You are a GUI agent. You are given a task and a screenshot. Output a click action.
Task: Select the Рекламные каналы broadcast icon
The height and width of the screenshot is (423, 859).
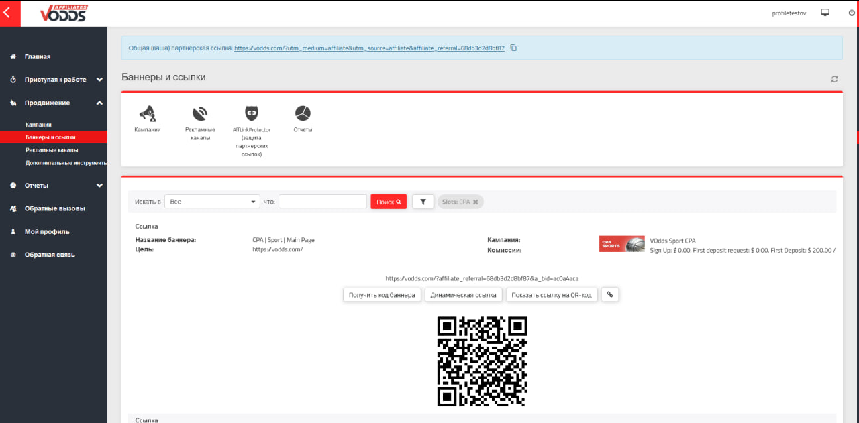tap(200, 113)
